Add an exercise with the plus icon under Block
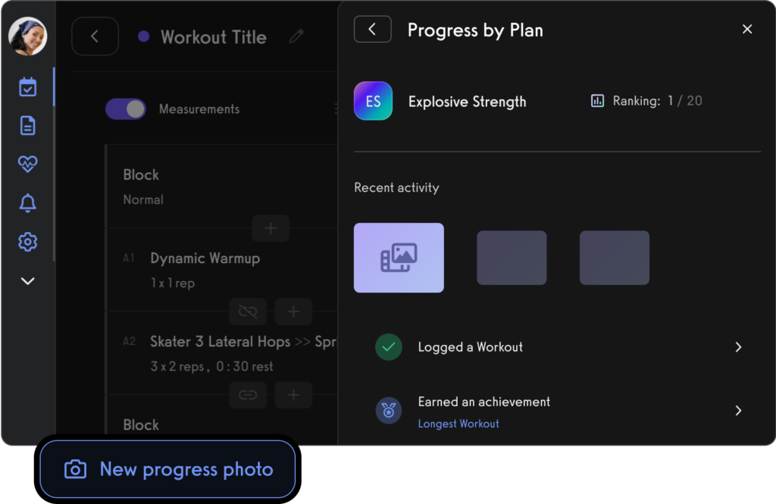Image resolution: width=776 pixels, height=504 pixels. 271,228
